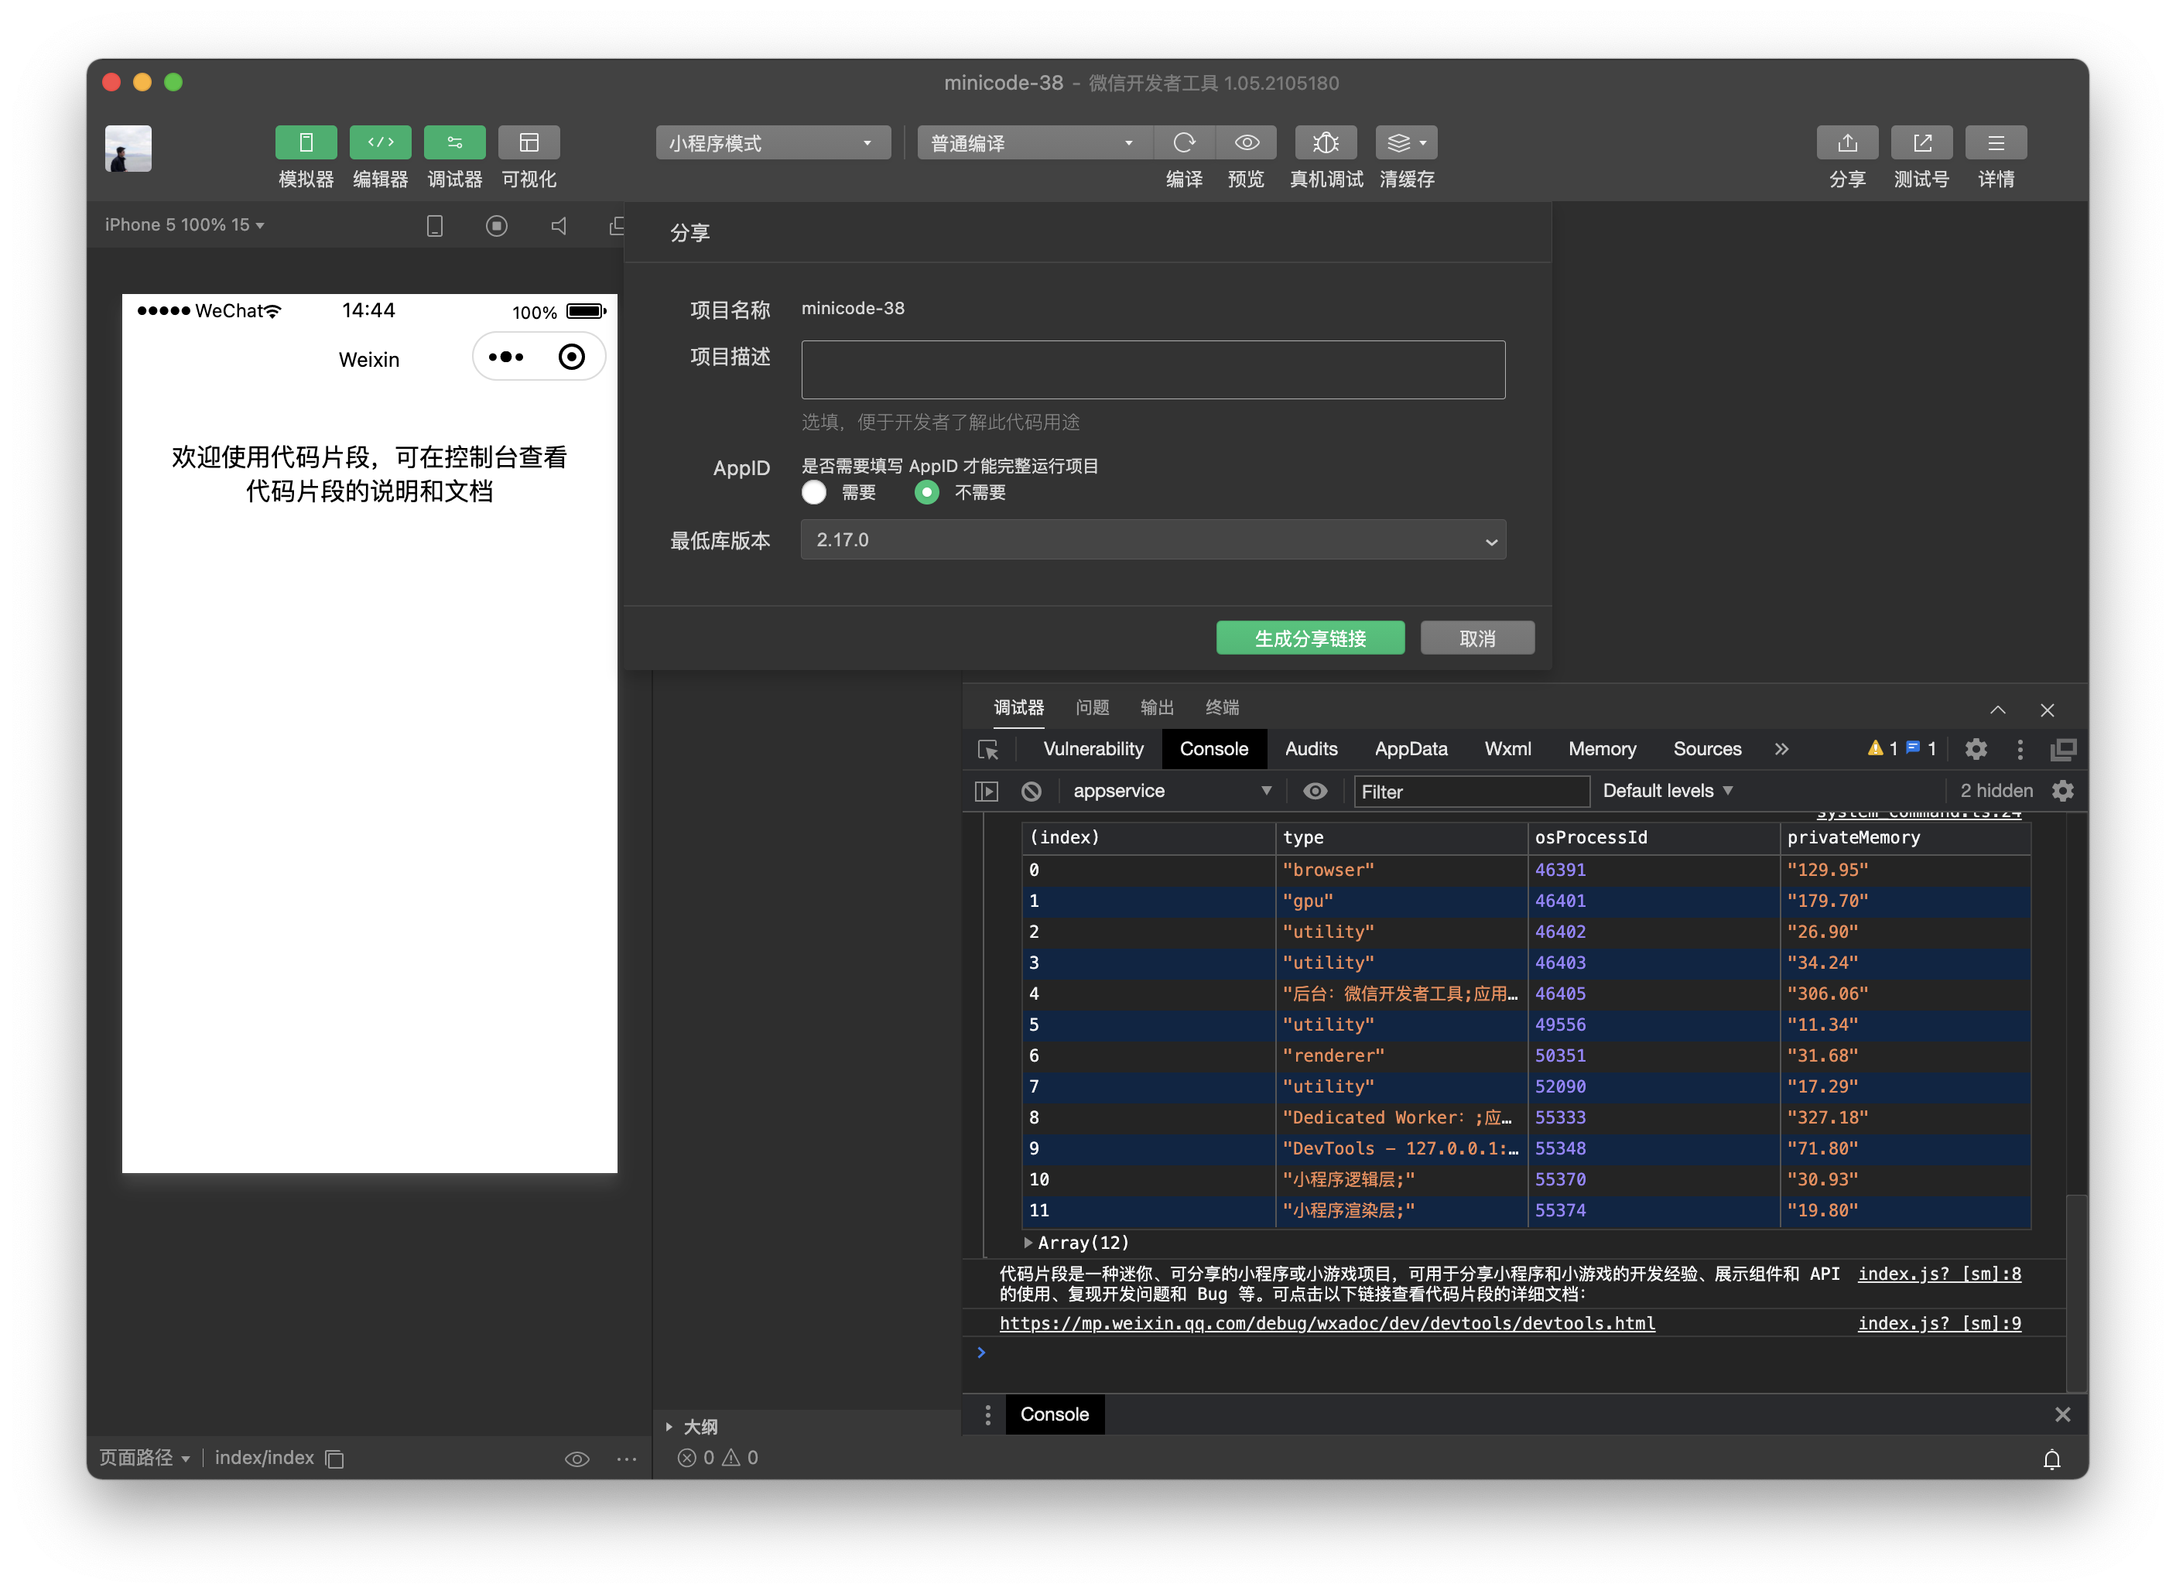Expand the Array(12) console entry

click(1028, 1243)
